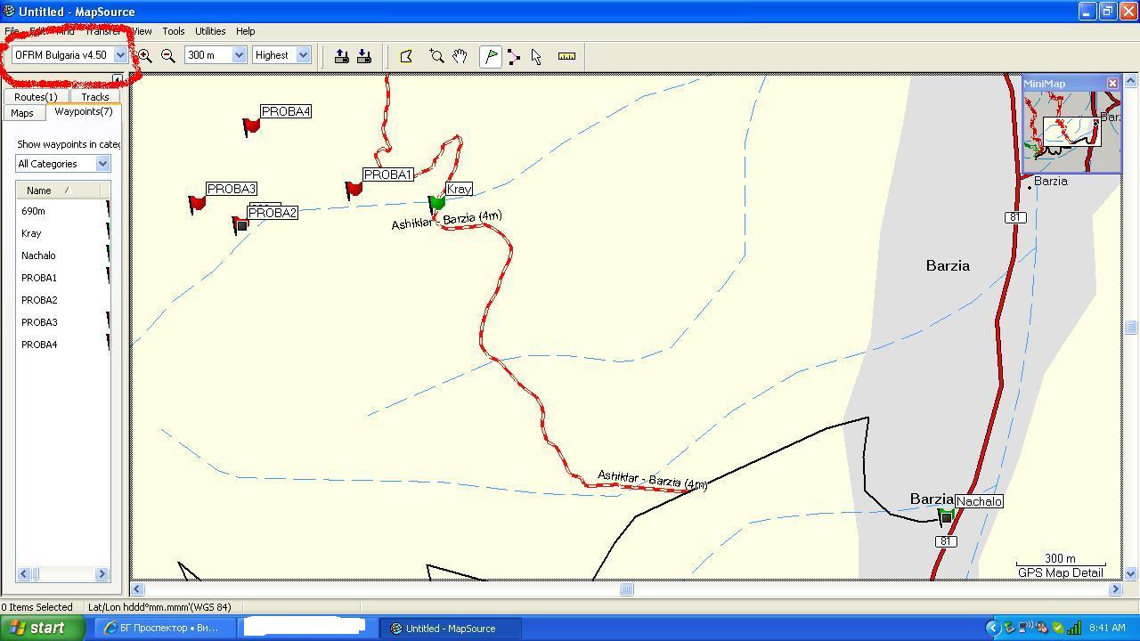Expand hidden system tray icons arrow
This screenshot has height=641, width=1140.
point(992,628)
